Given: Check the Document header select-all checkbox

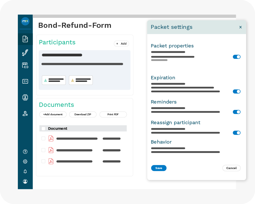Looking at the screenshot, I should click(43, 129).
